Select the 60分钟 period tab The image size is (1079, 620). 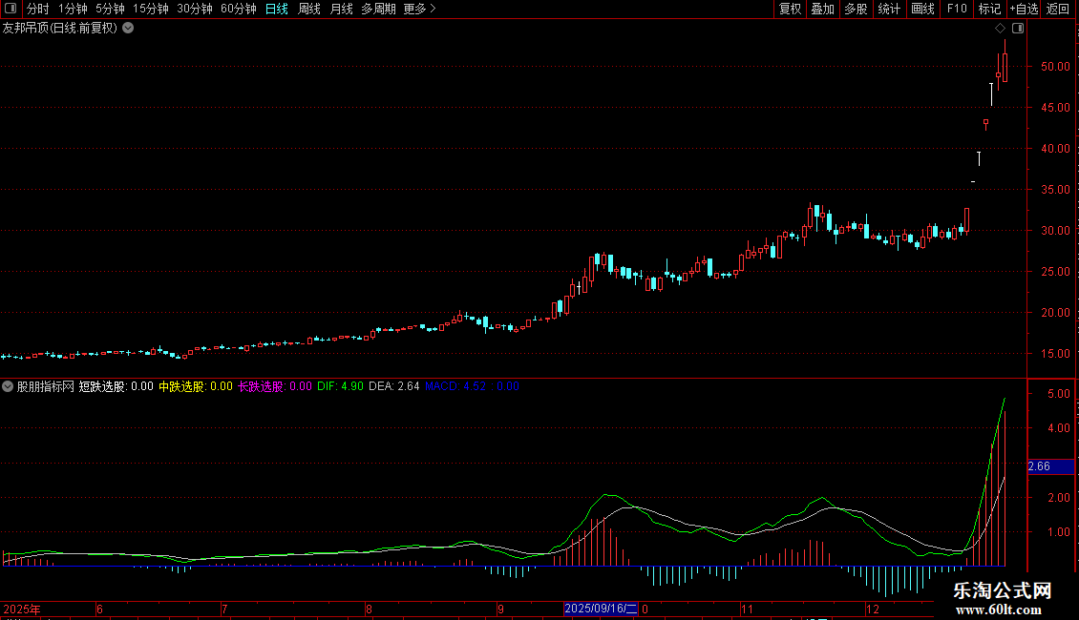(239, 9)
